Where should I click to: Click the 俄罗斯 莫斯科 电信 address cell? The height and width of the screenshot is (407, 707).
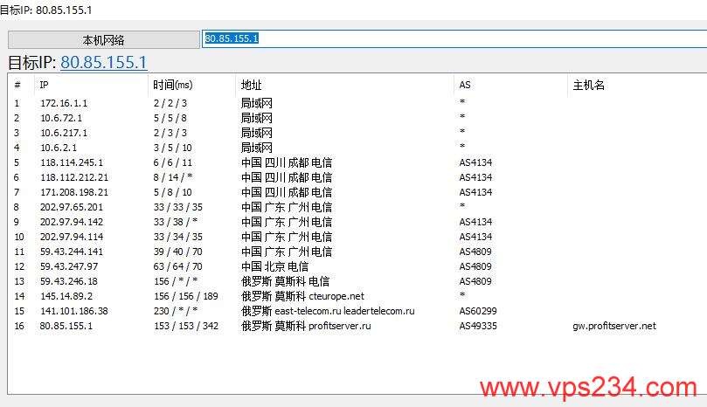coord(286,281)
